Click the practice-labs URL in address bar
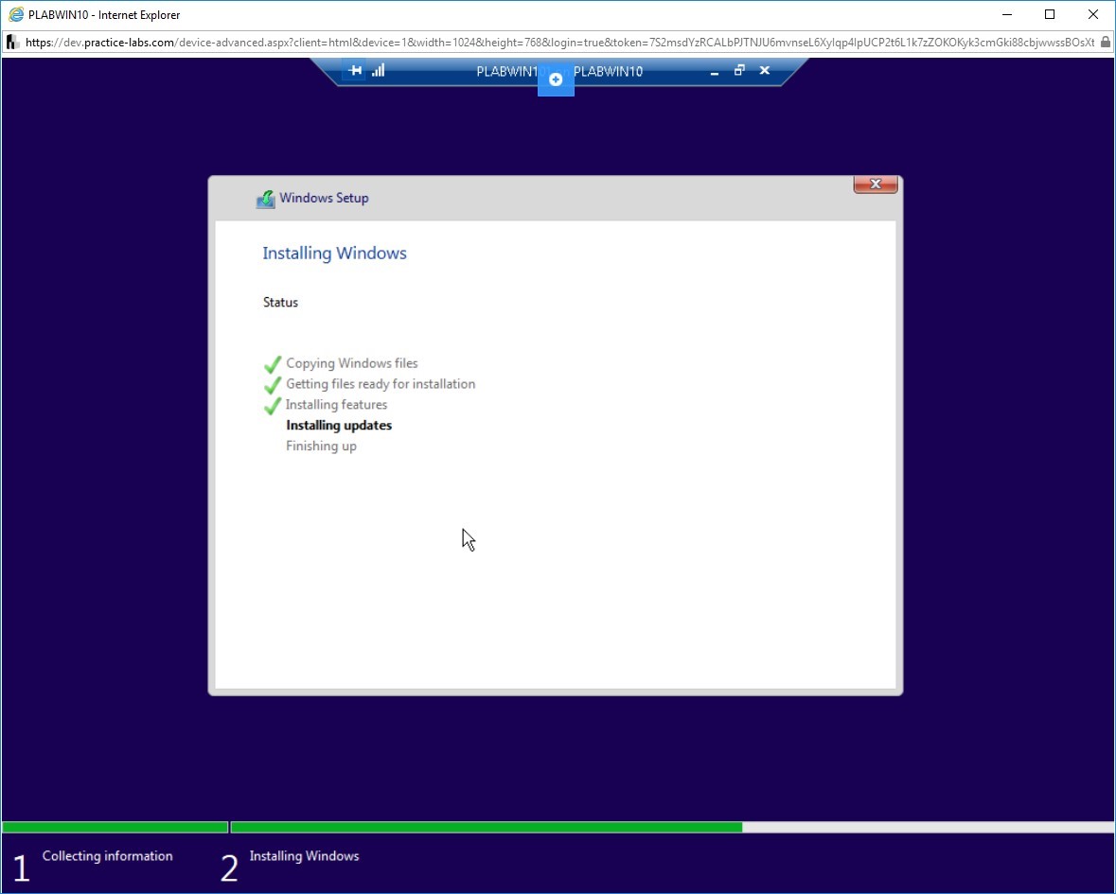The image size is (1116, 894). click(x=559, y=42)
